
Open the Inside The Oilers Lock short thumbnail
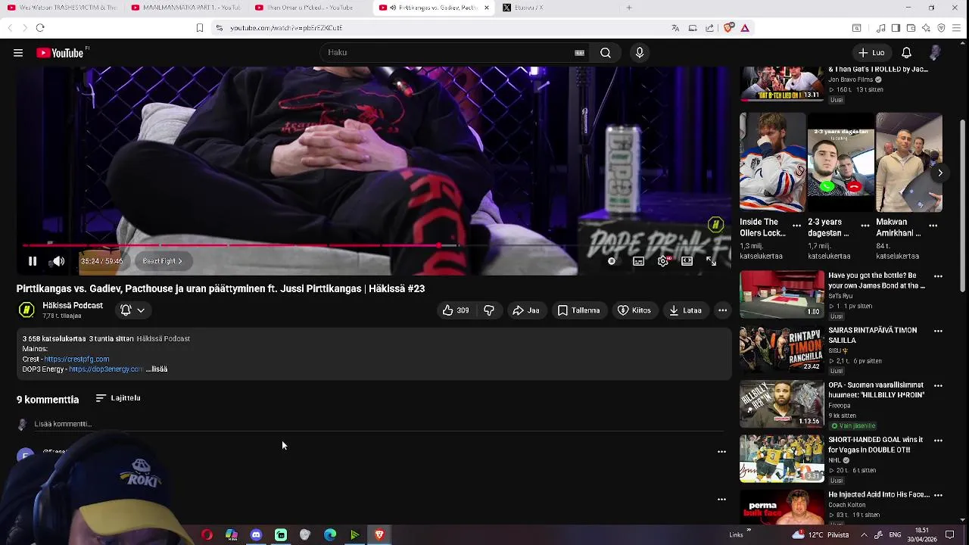click(x=772, y=163)
